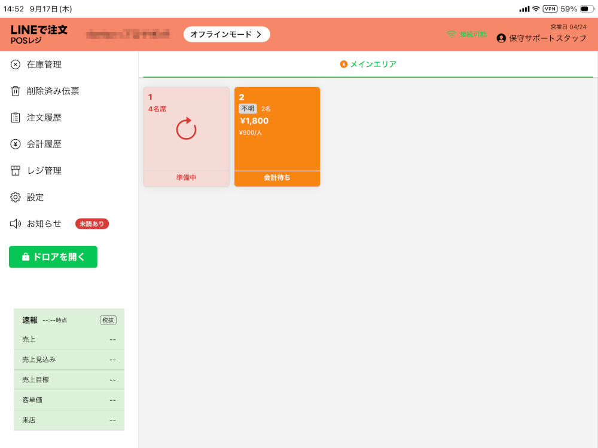The height and width of the screenshot is (448, 598).
Task: Tap the battery icon in status bar
Action: coord(587,9)
